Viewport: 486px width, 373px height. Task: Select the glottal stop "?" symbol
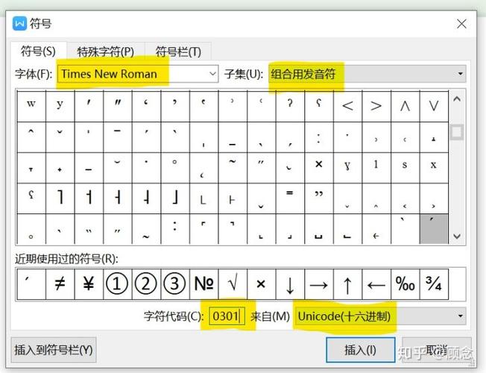[x=290, y=106]
